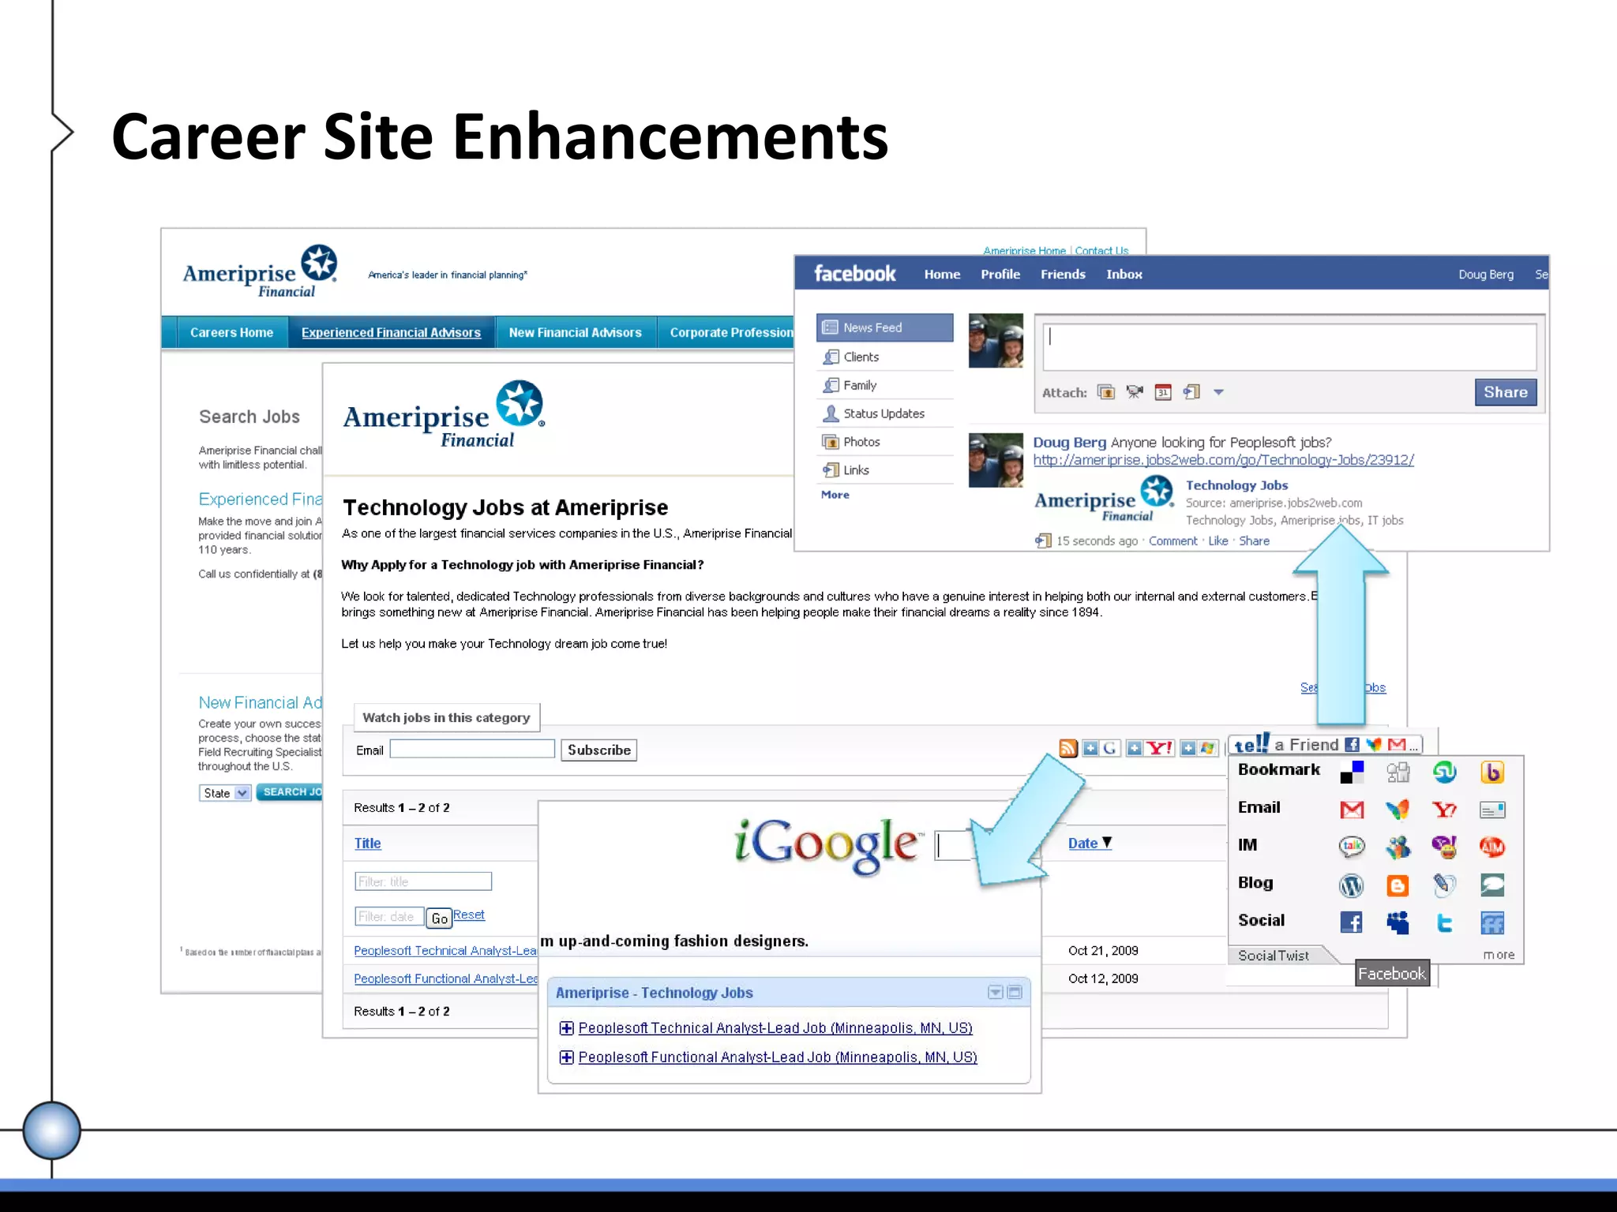Send via Google Talk IM
Viewport: 1617px width, 1212px height.
[1352, 847]
